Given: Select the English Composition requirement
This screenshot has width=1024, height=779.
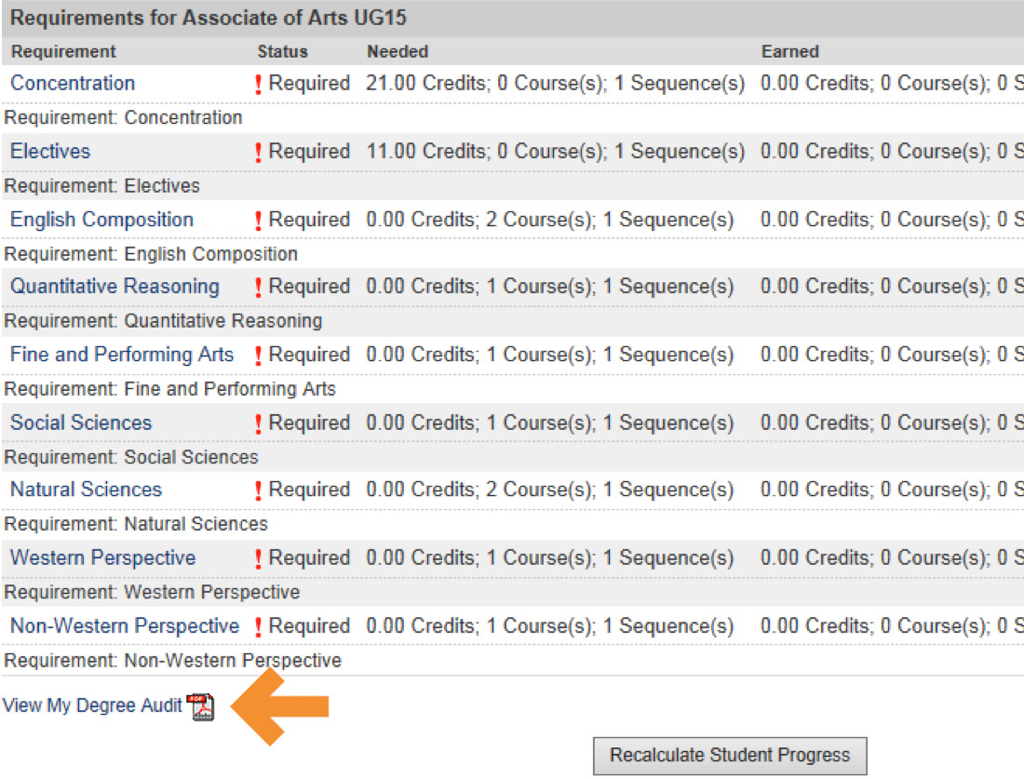Looking at the screenshot, I should point(101,220).
